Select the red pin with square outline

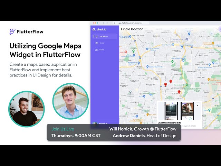click(x=166, y=84)
